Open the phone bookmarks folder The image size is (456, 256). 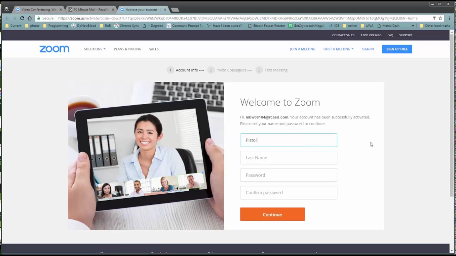click(32, 26)
